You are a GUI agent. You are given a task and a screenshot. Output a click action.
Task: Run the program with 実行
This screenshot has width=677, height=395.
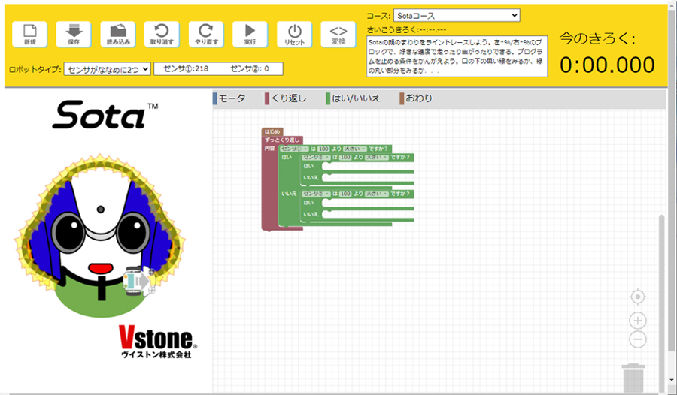click(x=250, y=34)
